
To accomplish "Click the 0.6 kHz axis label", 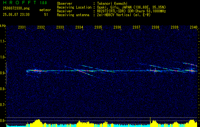I will [x=3, y=121].
